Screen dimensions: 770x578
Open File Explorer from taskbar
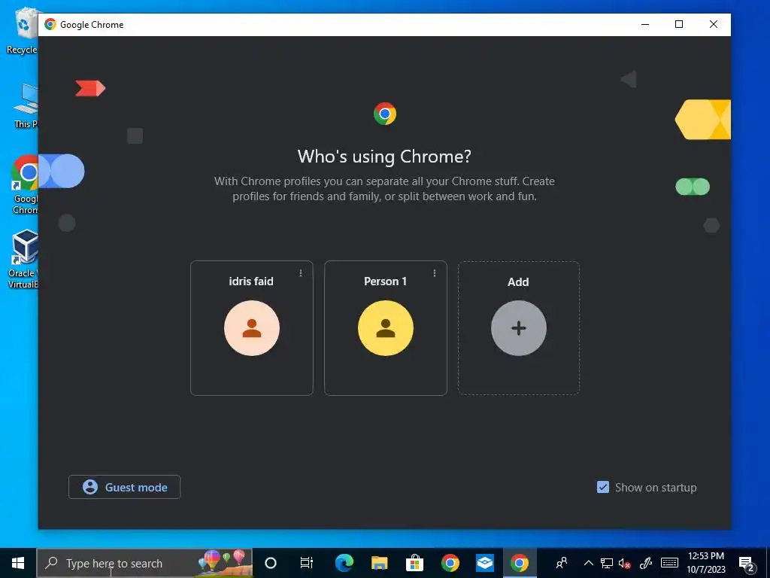point(379,563)
